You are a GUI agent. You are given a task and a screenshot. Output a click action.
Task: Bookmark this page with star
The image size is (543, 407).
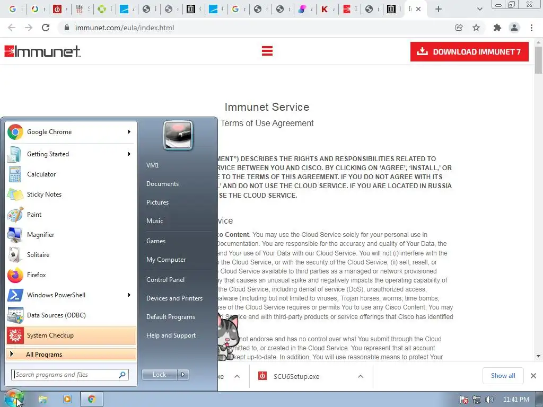[476, 28]
